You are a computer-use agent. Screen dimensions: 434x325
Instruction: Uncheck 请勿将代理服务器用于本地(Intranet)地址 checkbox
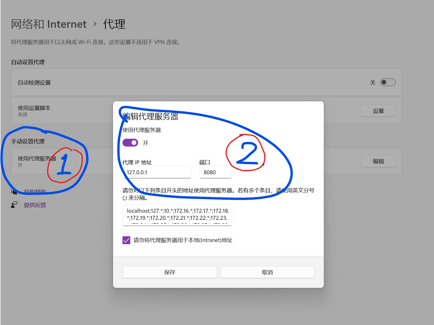[126, 240]
